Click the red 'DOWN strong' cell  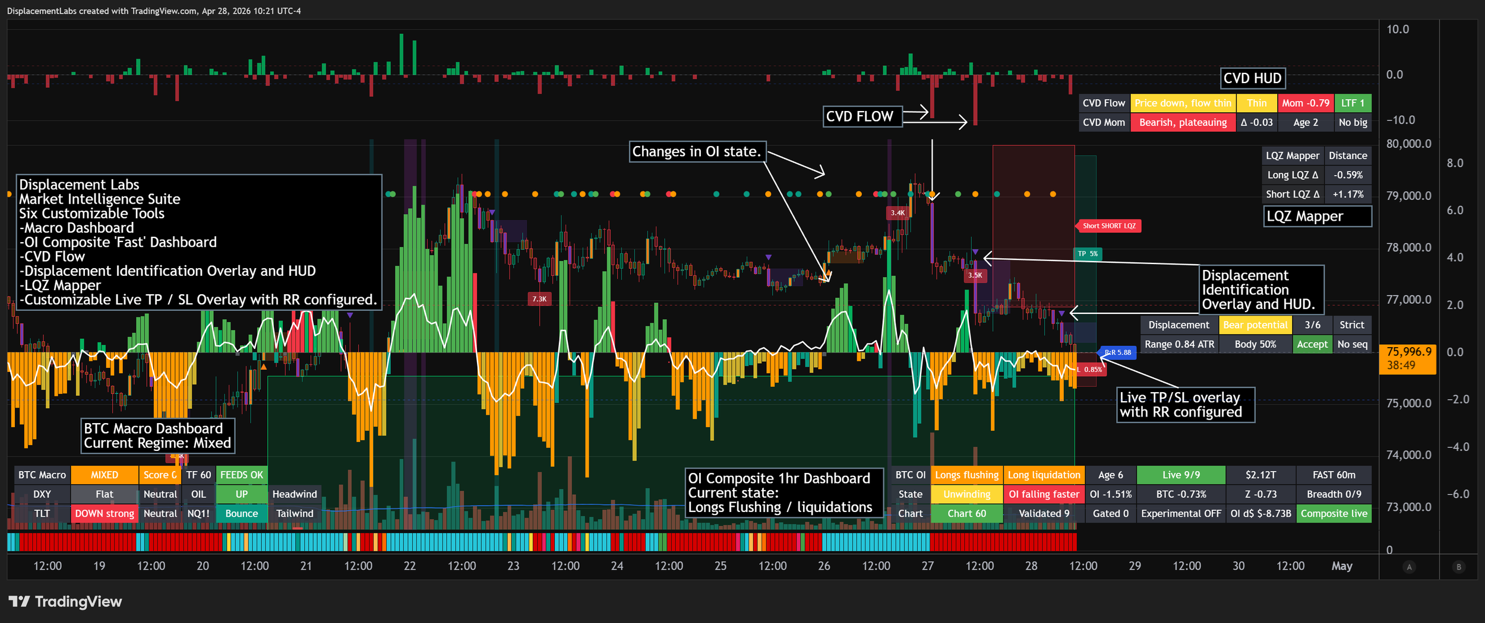pos(105,513)
